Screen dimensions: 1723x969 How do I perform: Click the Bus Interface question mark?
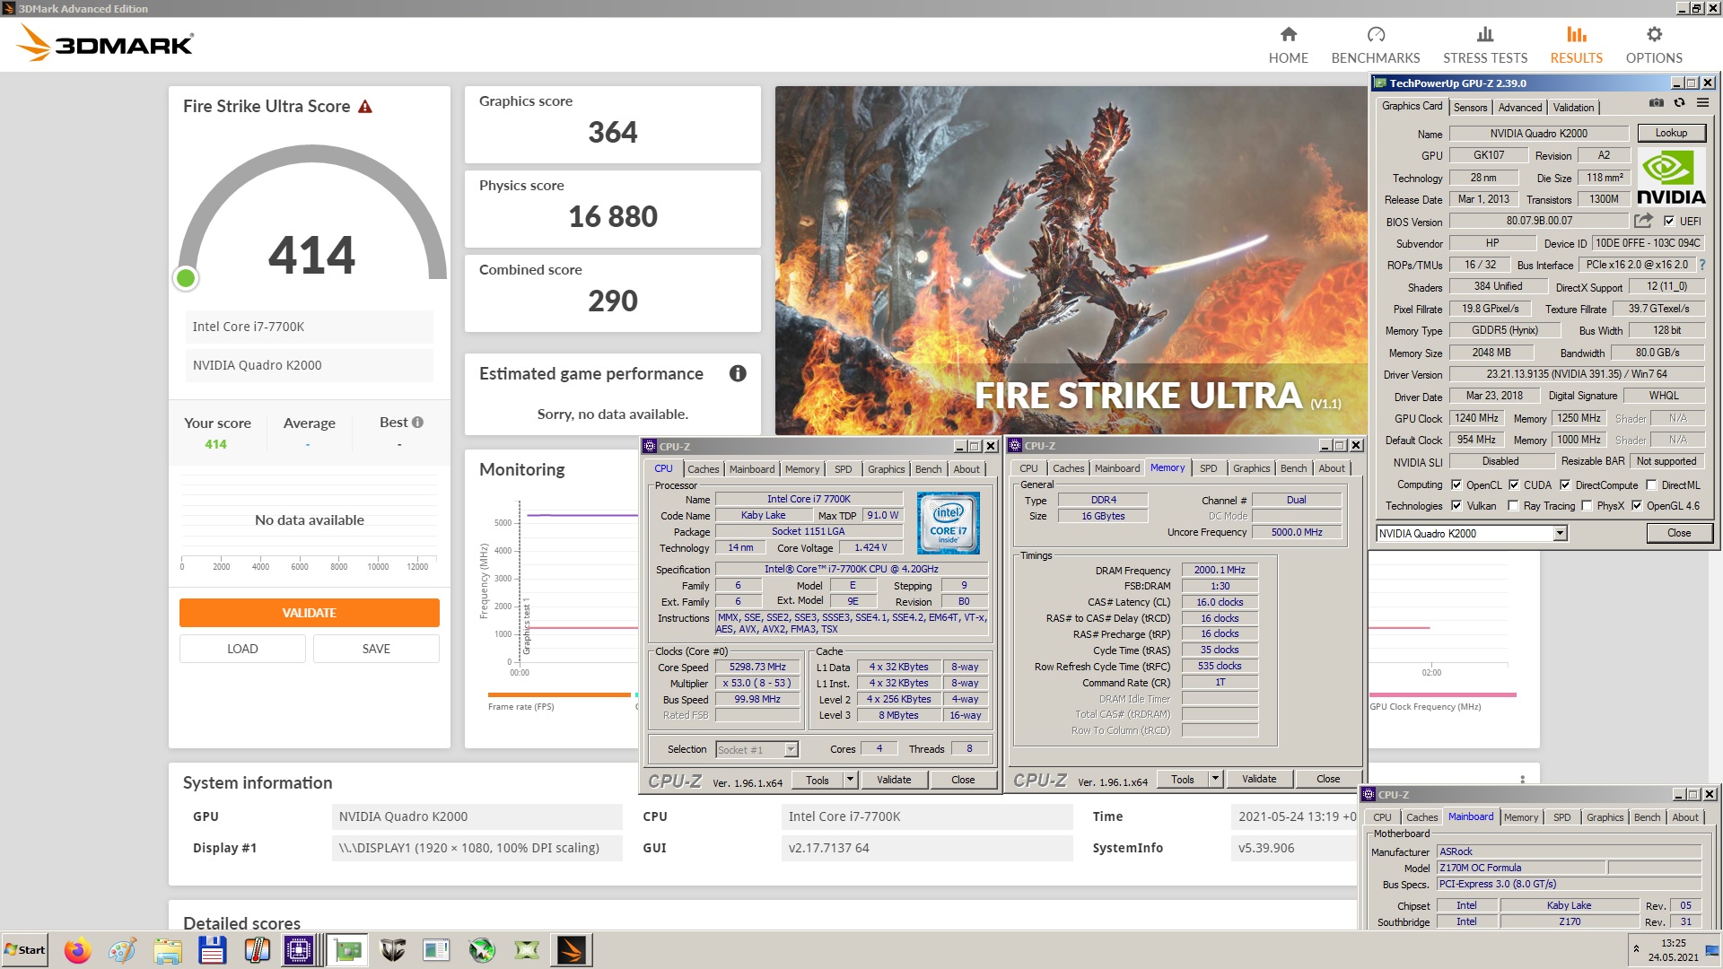[1701, 265]
